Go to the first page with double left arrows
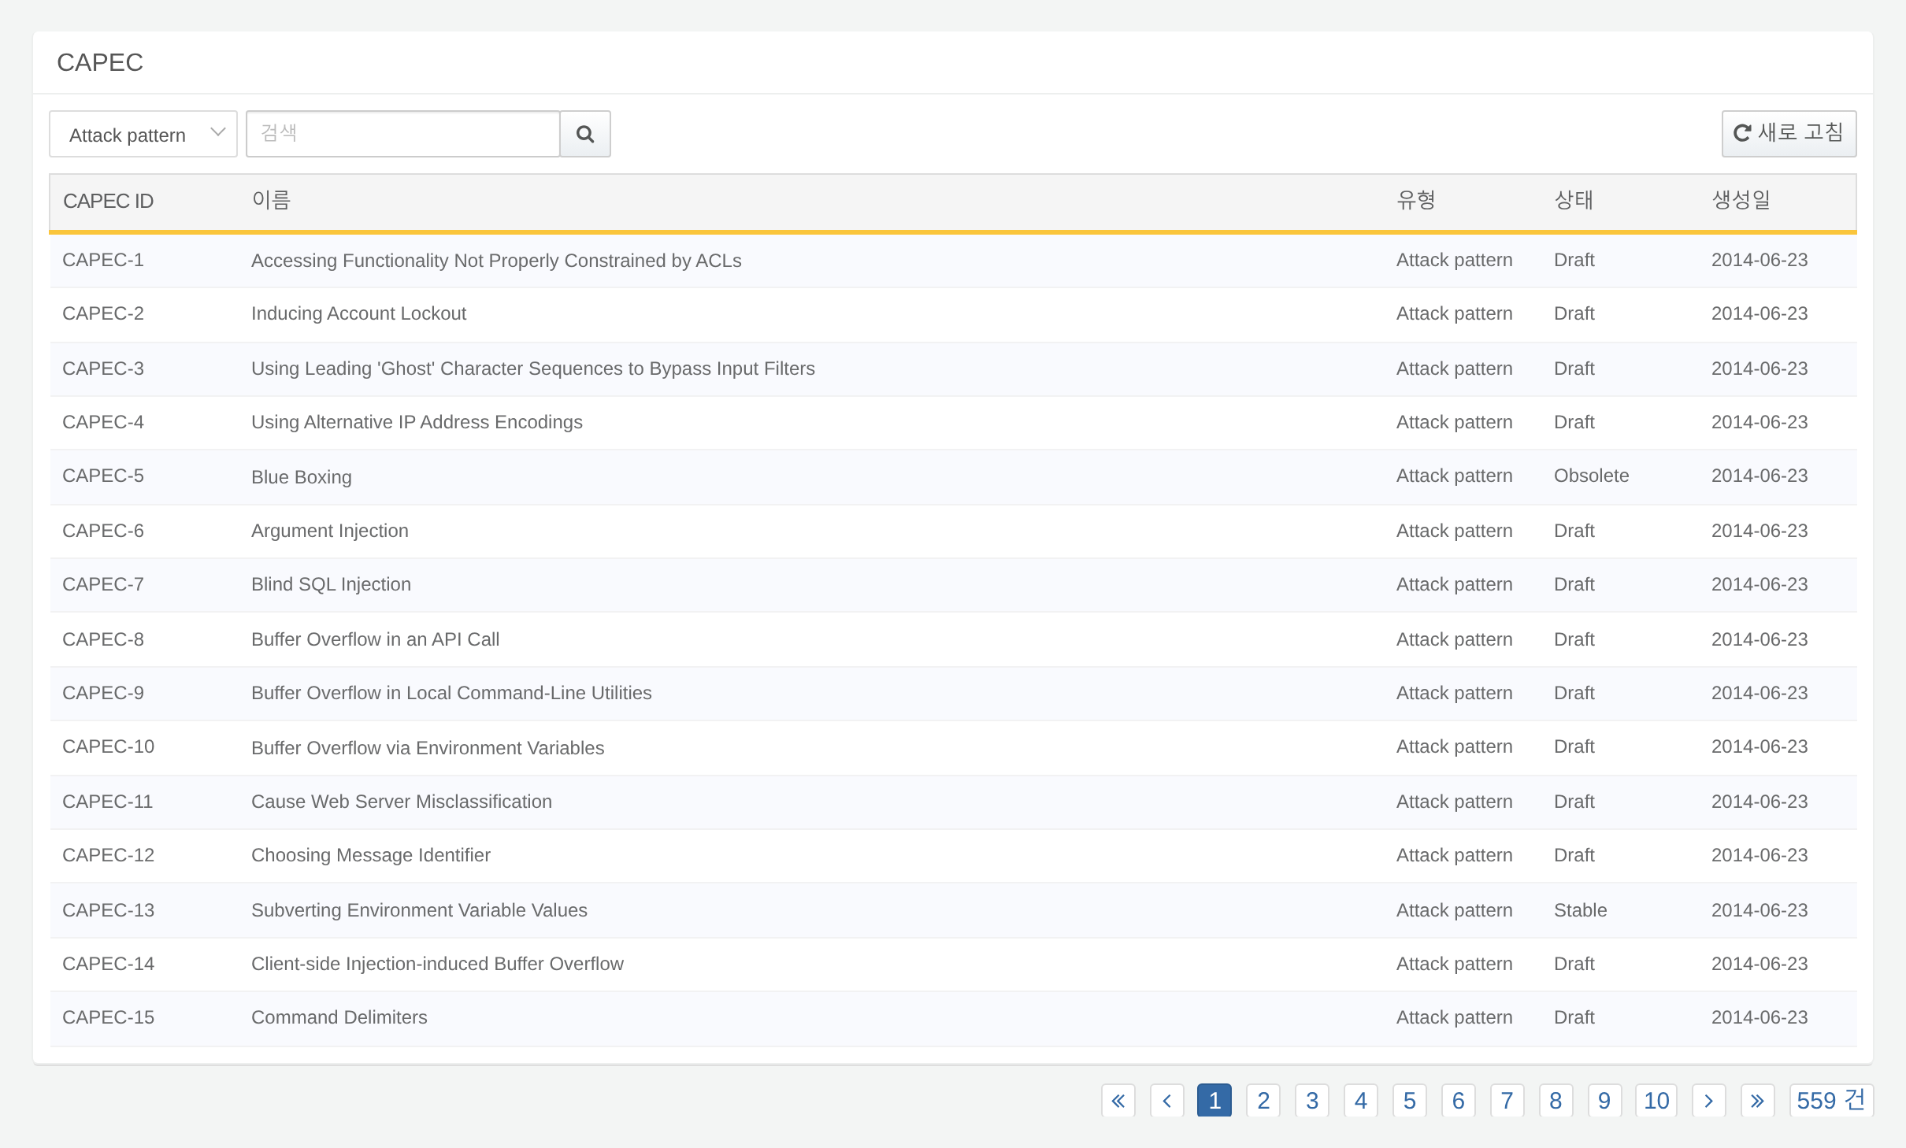This screenshot has height=1148, width=1906. pos(1118,1100)
